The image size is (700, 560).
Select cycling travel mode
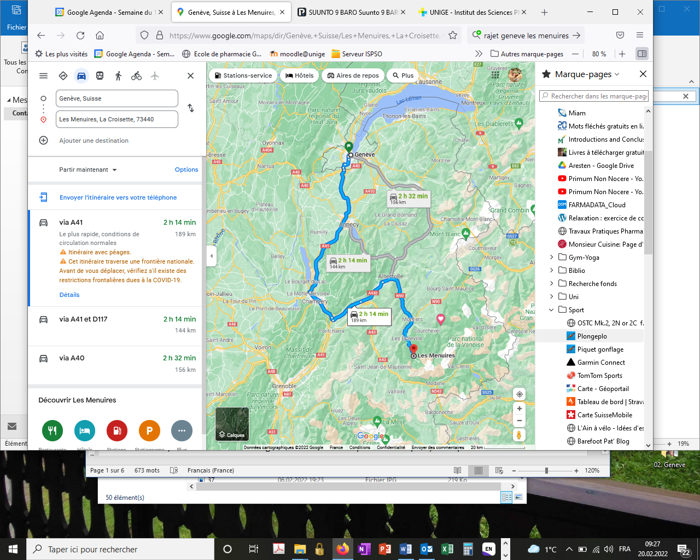(137, 76)
